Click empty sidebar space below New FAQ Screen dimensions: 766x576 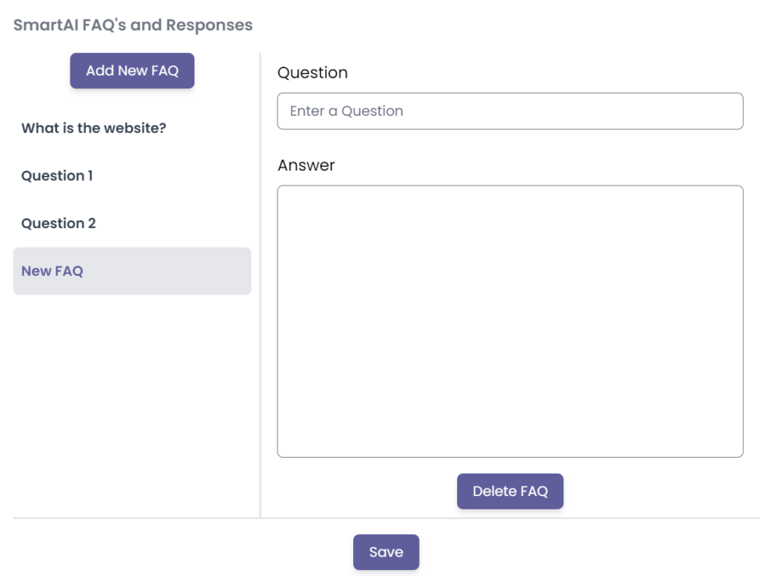132,404
